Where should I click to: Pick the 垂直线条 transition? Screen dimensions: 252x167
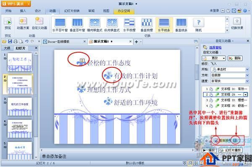coord(181,25)
